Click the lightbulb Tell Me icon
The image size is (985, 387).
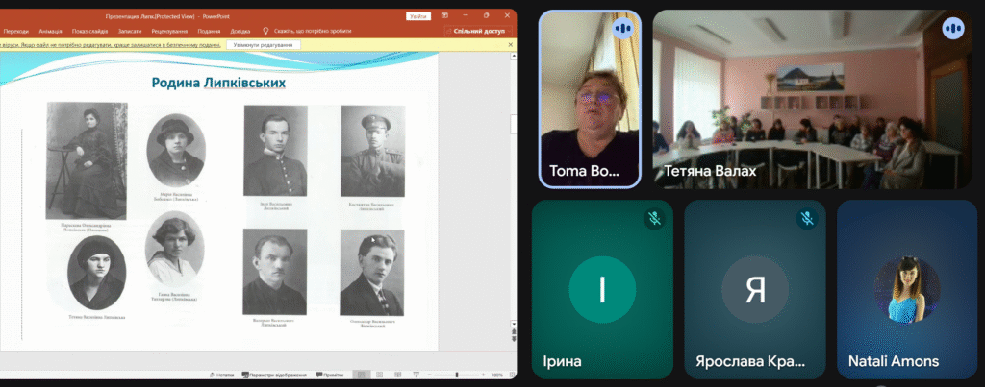tap(266, 31)
